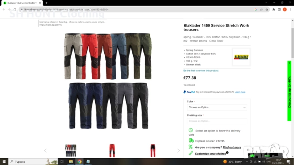Show previous thumbnails with left arrow
Screen dimensions: 294x165
point(45,151)
